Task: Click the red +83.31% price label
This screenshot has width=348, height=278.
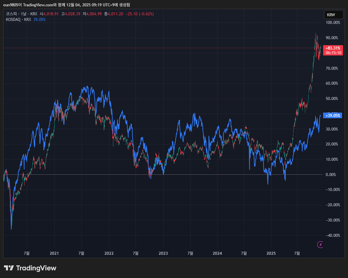Action: [333, 50]
